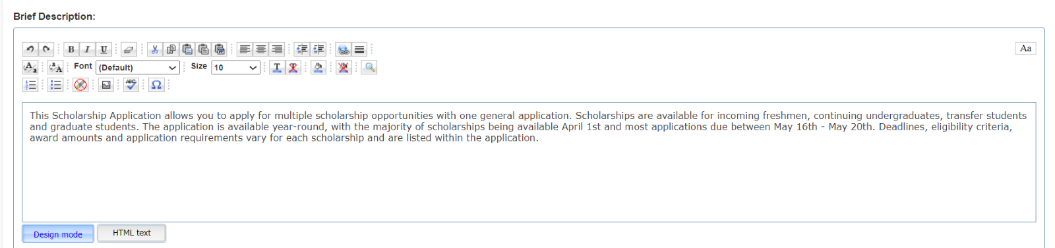Click inside the description text area
The height and width of the screenshot is (248, 1055).
point(529,162)
